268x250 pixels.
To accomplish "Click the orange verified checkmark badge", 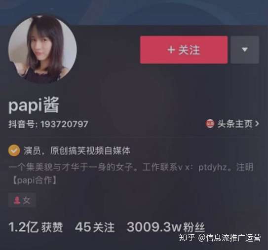I will (x=14, y=150).
